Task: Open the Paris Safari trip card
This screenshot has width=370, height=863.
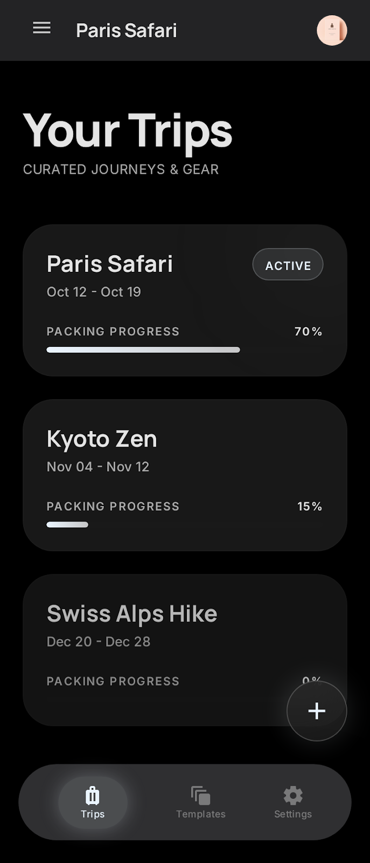Action: click(x=185, y=300)
